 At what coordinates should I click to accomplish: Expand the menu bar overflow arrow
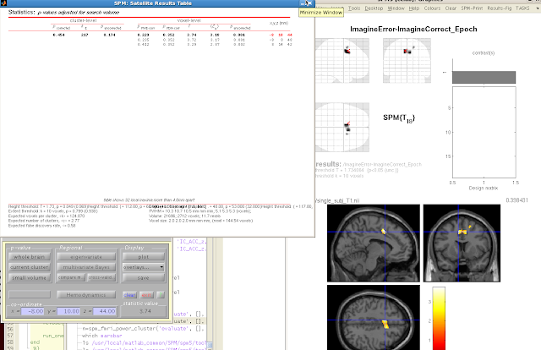[537, 8]
